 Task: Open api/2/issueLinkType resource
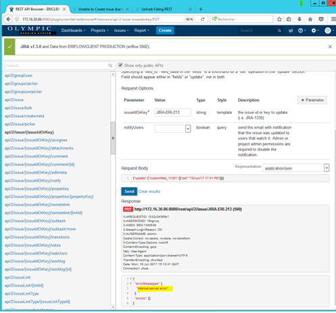click(22, 293)
